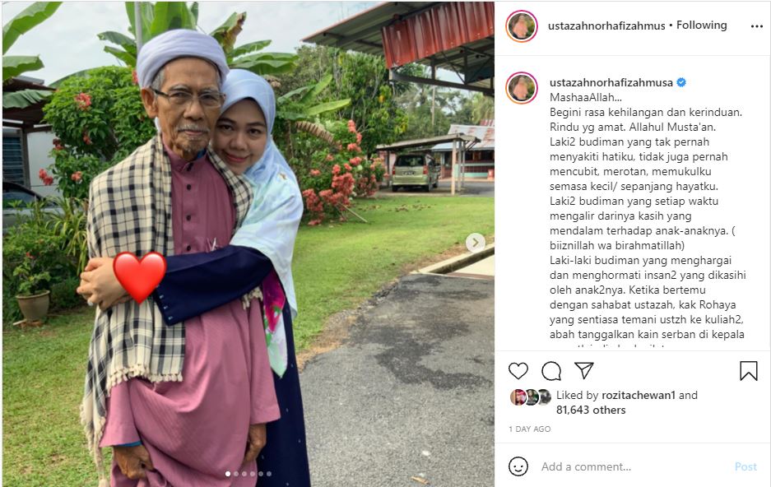Click the Post comment button

(745, 466)
